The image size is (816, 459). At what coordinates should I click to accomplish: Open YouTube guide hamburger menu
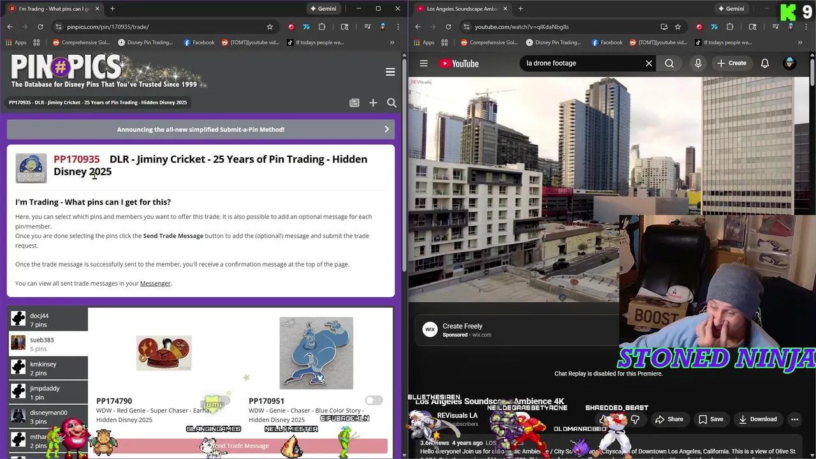(x=423, y=63)
